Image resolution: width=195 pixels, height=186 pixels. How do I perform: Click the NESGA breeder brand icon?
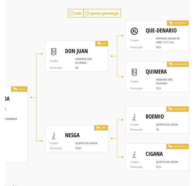54,135
